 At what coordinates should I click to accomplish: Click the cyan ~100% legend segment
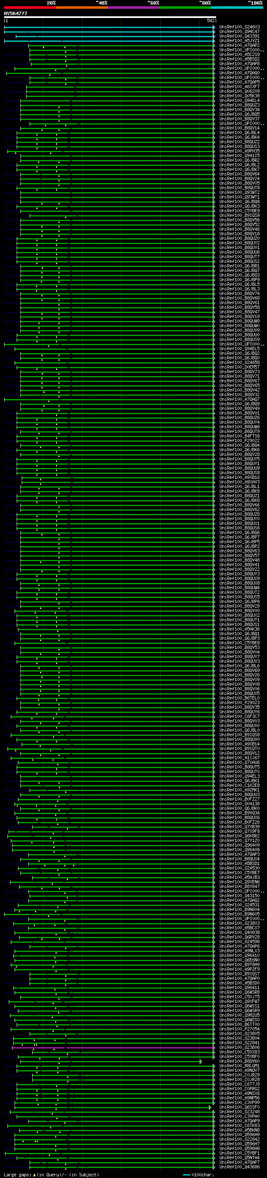tap(237, 8)
